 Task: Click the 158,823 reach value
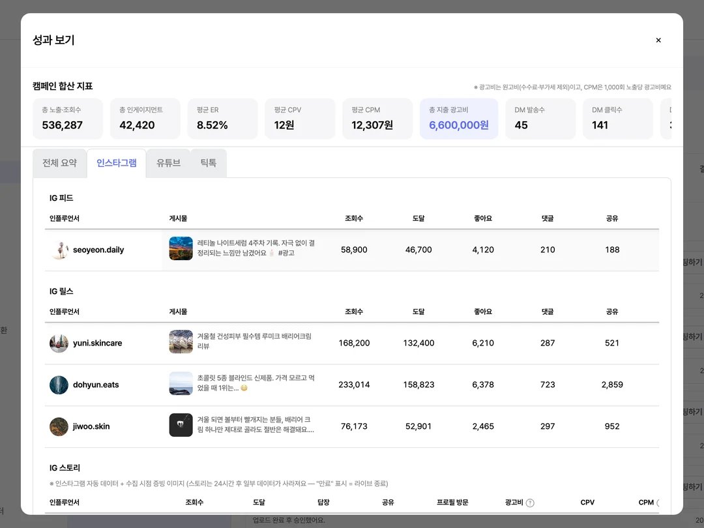coord(418,385)
